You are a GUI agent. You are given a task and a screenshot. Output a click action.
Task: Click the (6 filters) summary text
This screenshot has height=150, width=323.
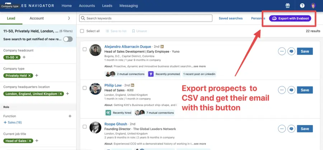tap(66, 31)
